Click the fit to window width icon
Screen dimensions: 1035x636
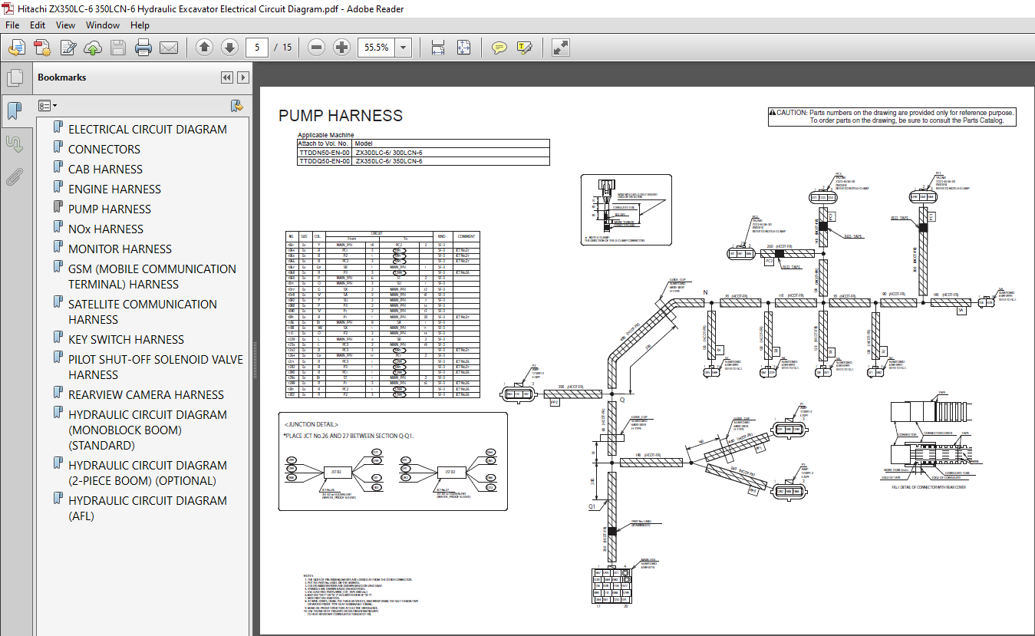pyautogui.click(x=438, y=48)
